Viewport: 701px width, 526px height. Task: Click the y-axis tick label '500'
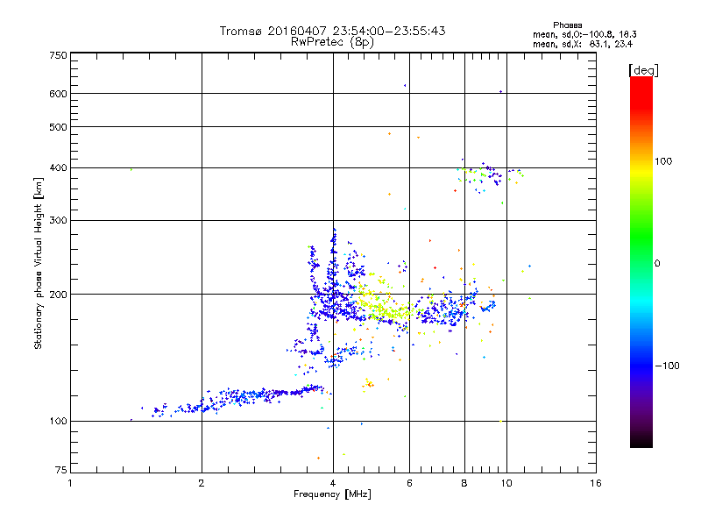point(58,127)
